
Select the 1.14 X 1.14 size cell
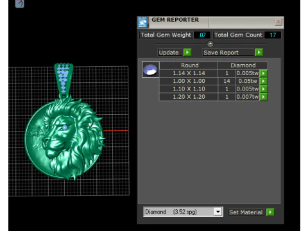(x=189, y=73)
